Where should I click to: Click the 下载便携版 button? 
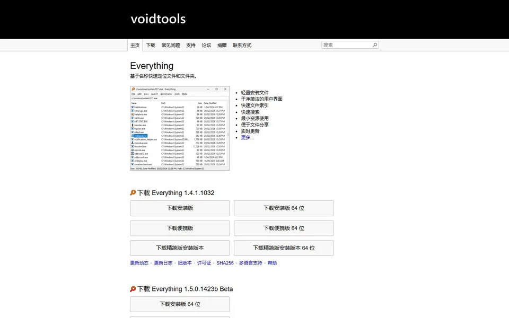click(180, 228)
